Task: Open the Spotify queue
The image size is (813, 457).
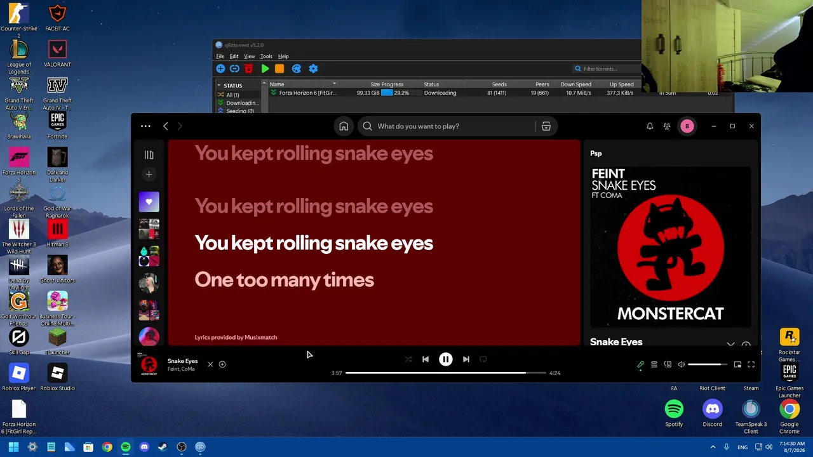Action: click(x=654, y=364)
